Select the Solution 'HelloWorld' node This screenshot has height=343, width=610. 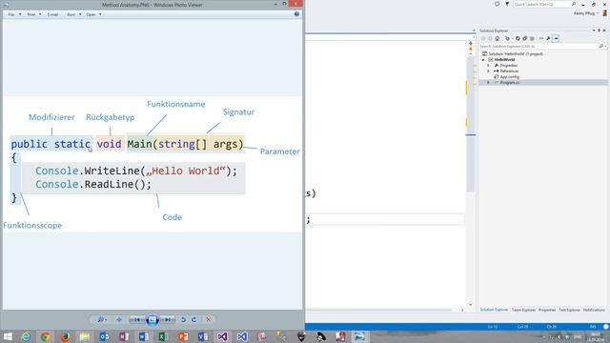(x=513, y=54)
